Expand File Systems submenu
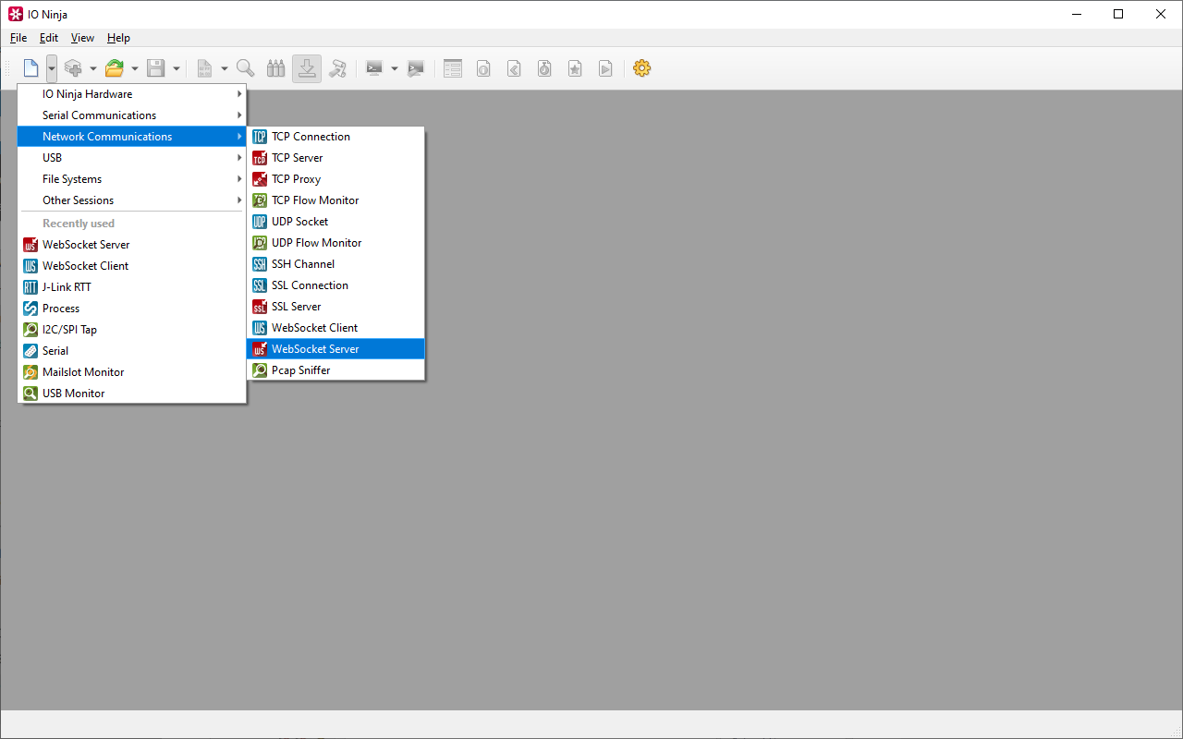 [132, 179]
